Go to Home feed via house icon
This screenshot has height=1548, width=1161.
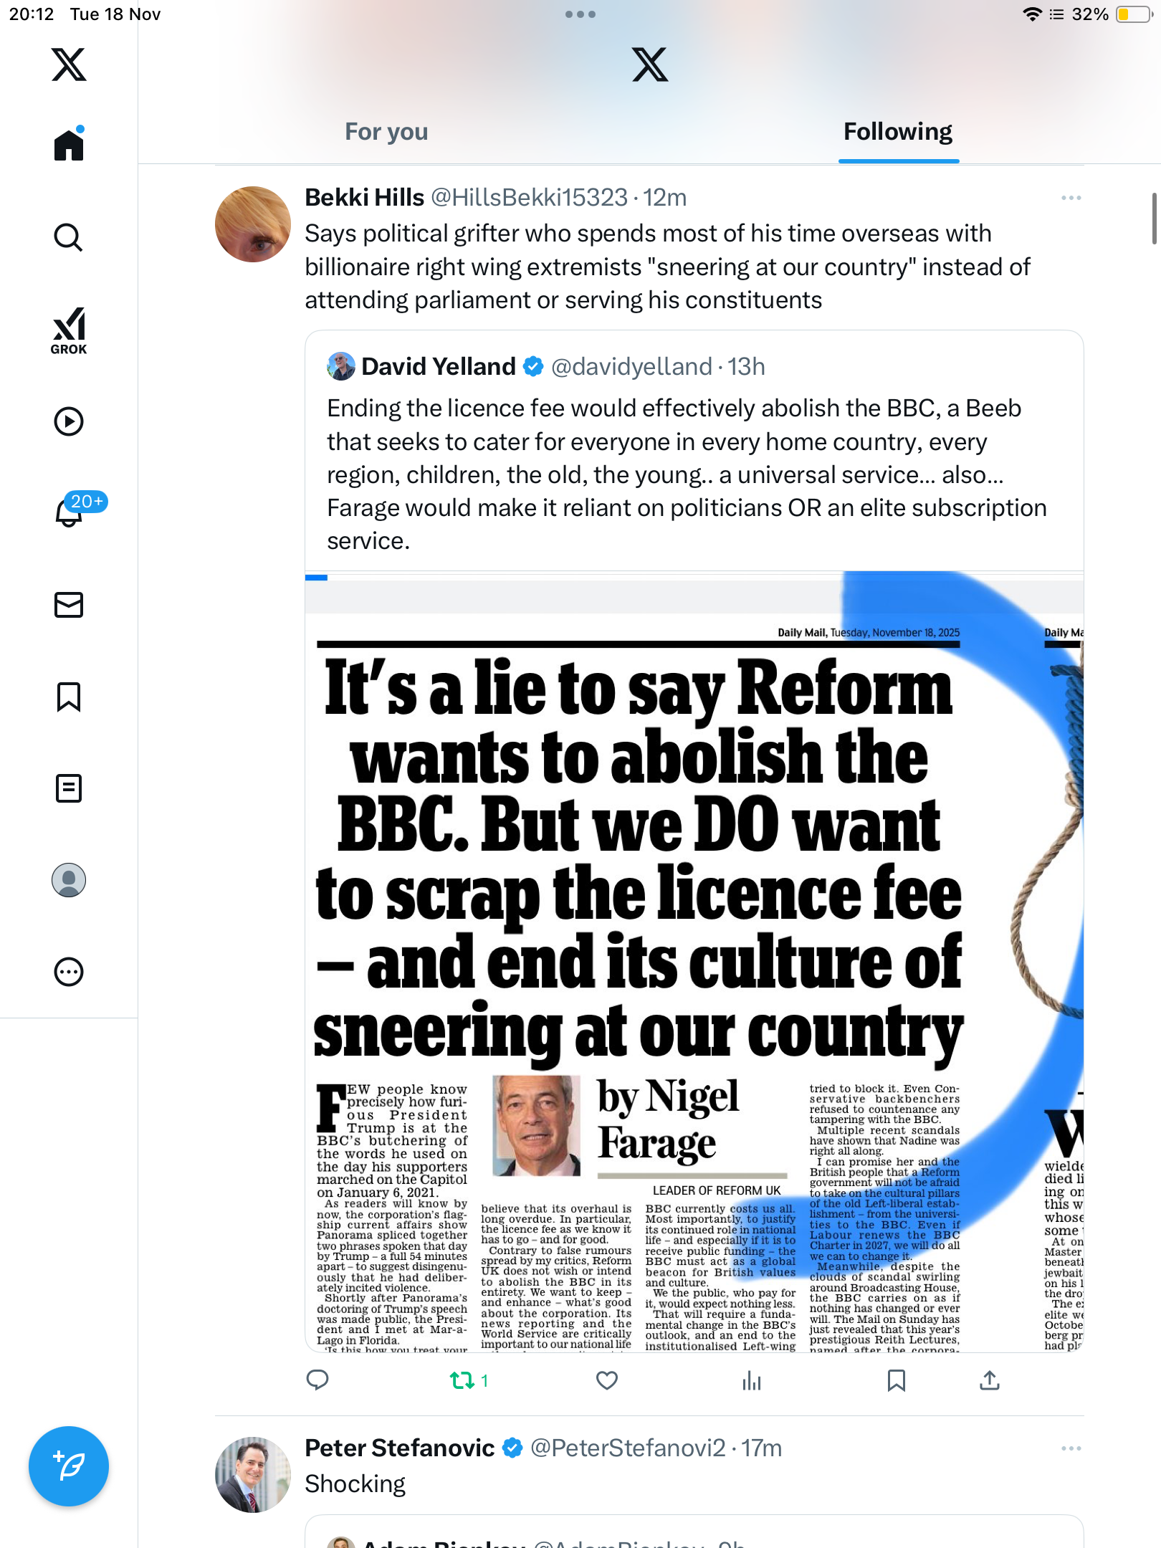(x=69, y=144)
